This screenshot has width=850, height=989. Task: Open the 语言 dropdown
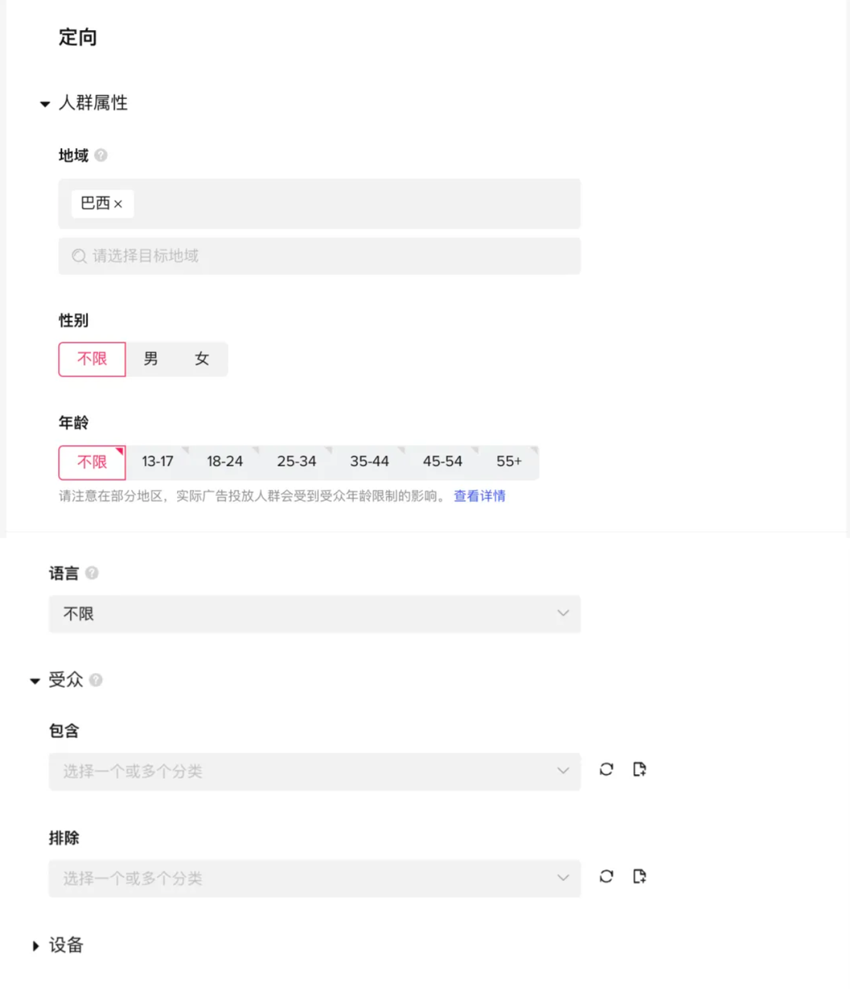(x=314, y=613)
